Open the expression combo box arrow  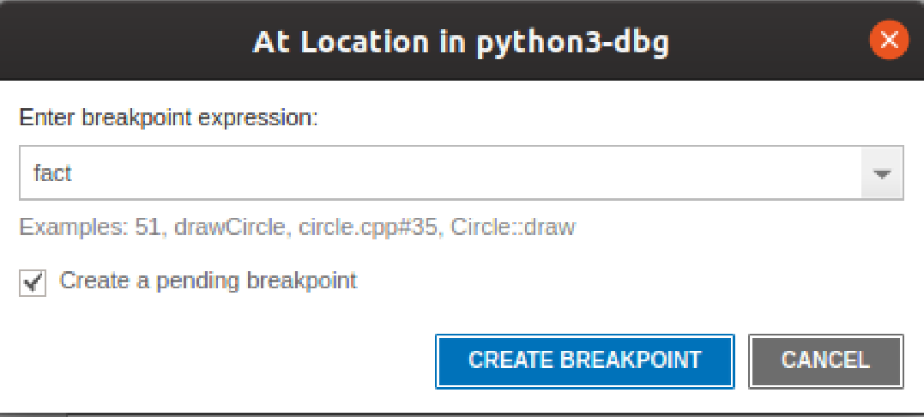point(882,173)
